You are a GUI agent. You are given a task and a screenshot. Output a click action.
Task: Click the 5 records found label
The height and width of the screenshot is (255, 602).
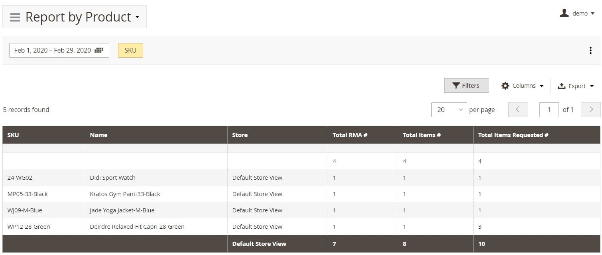tap(26, 110)
